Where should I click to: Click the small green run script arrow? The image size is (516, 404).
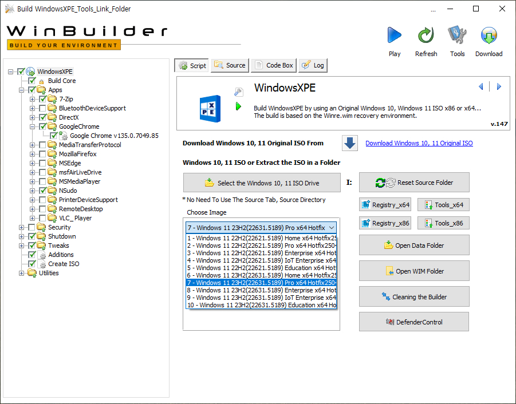[239, 106]
